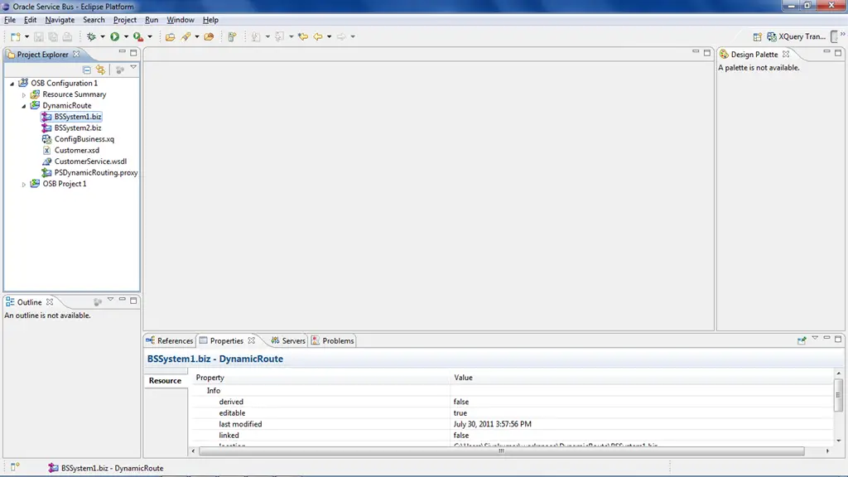Click the Properties vertical scrollbar thumb
The image size is (848, 477).
pyautogui.click(x=838, y=395)
